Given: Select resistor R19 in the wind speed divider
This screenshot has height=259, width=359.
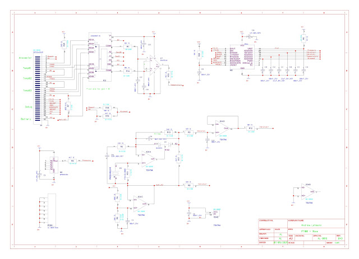Looking at the screenshot, I should 107,116.
